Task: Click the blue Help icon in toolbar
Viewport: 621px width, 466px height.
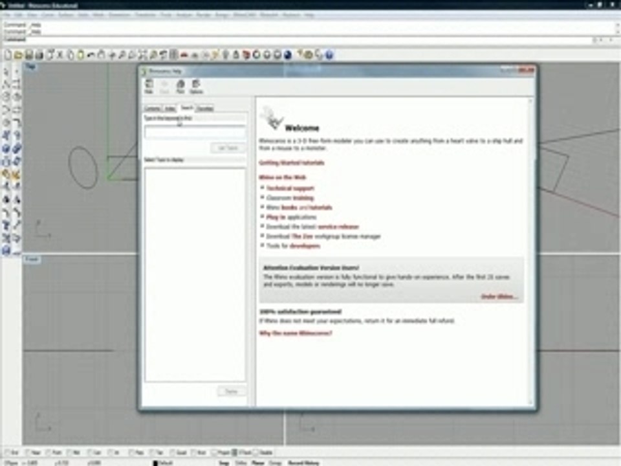Action: tap(329, 54)
